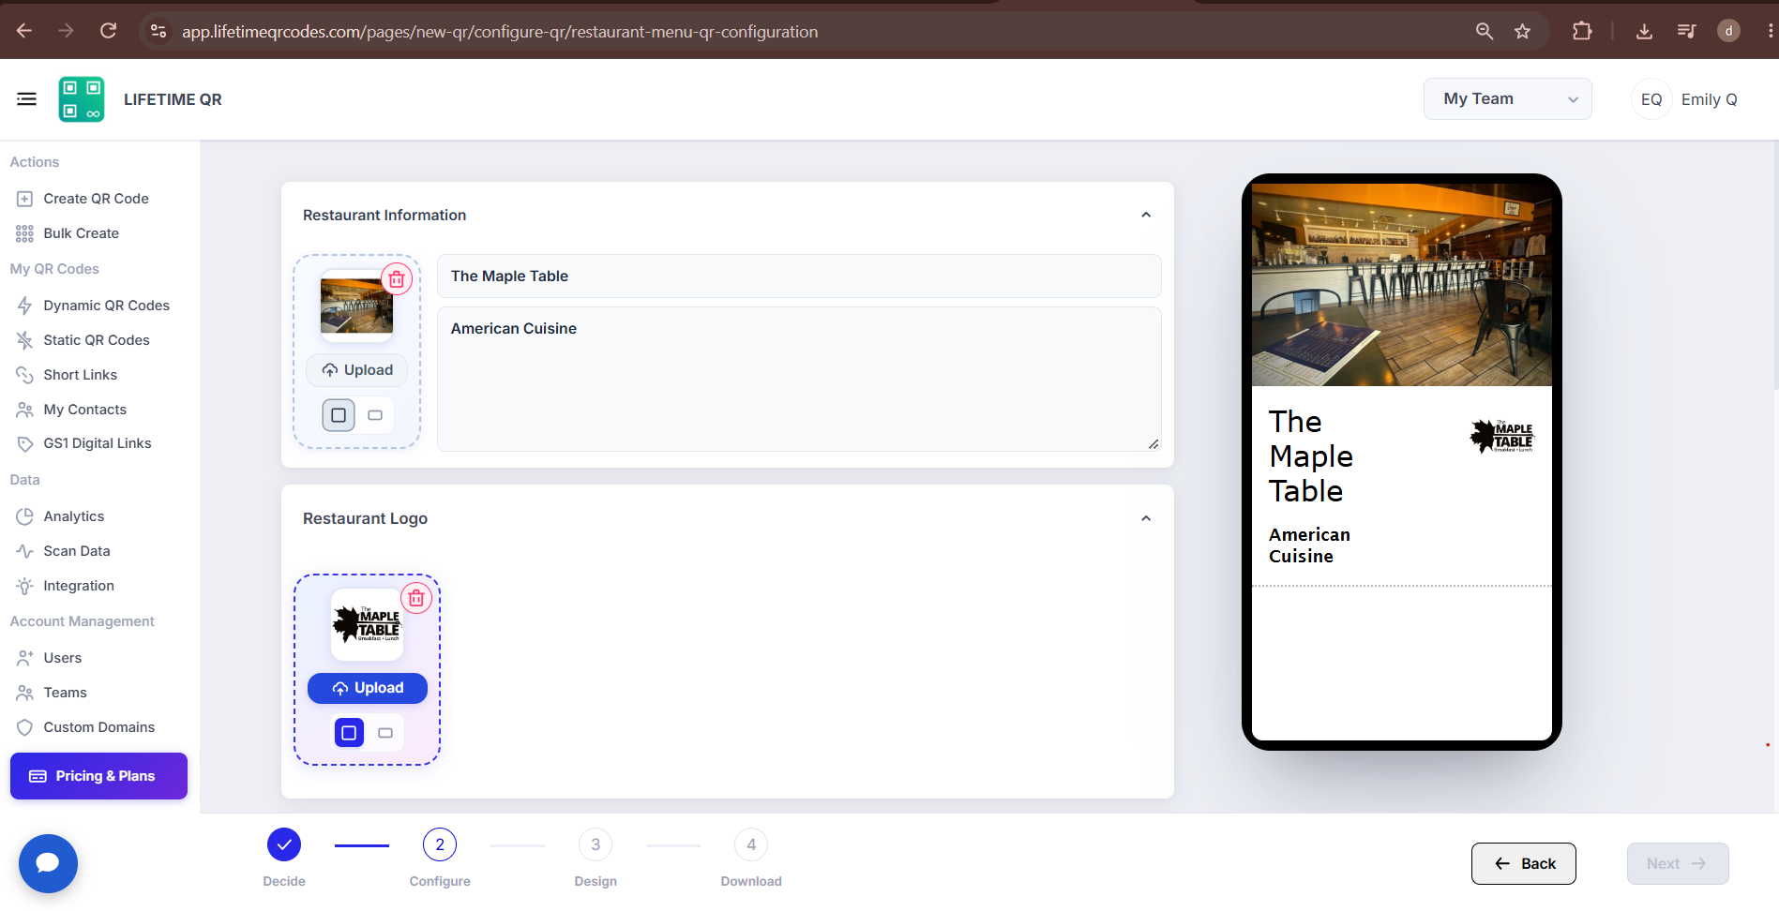Select square shape for restaurant logo
This screenshot has width=1779, height=911.
(349, 733)
